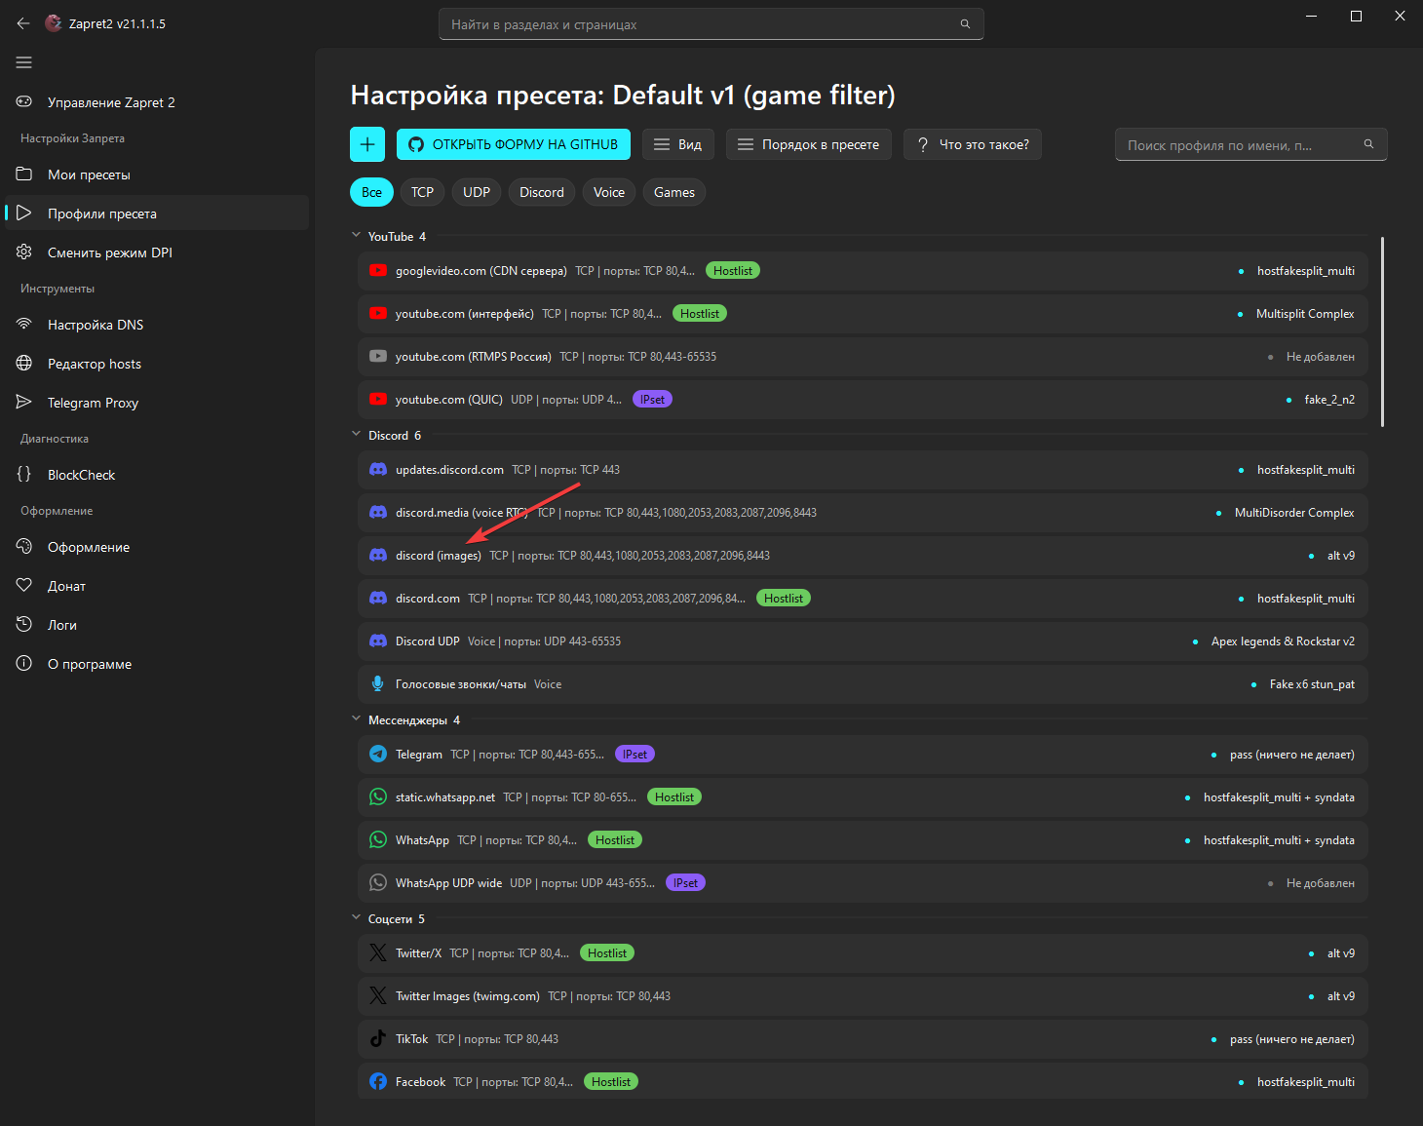Click Fake x6 stun_pat strategy label

click(x=1312, y=684)
